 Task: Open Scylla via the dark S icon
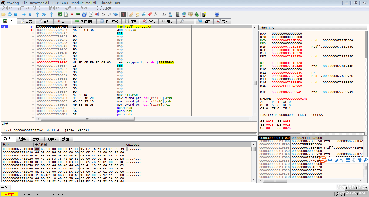point(123,14)
